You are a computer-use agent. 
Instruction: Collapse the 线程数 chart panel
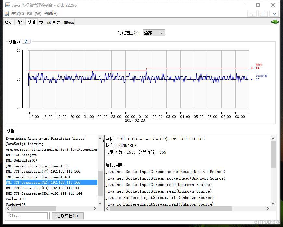pos(26,41)
